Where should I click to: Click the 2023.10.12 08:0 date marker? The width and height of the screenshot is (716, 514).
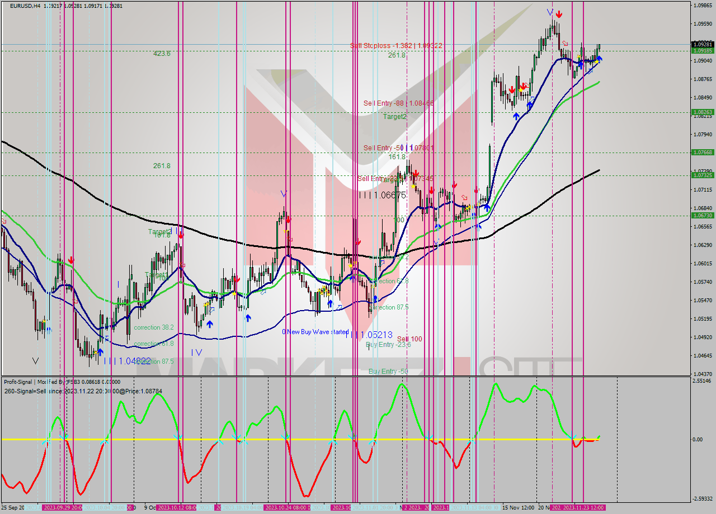pyautogui.click(x=176, y=508)
